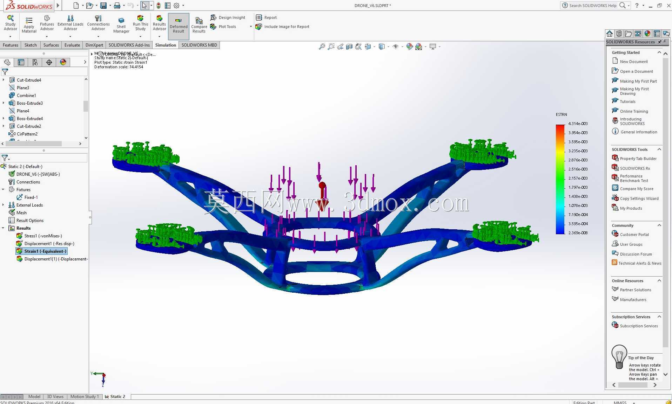The height and width of the screenshot is (404, 672).
Task: Click Compare Results
Action: 199,25
